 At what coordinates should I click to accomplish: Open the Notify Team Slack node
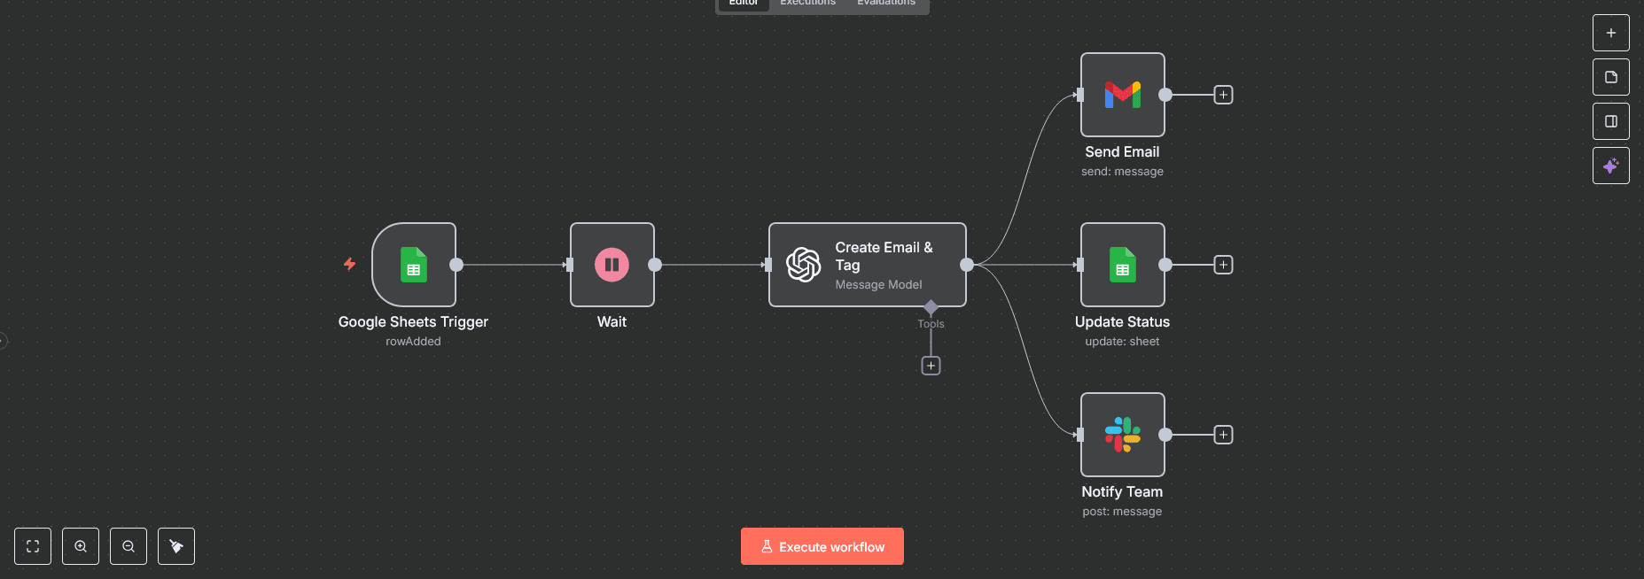pos(1122,435)
